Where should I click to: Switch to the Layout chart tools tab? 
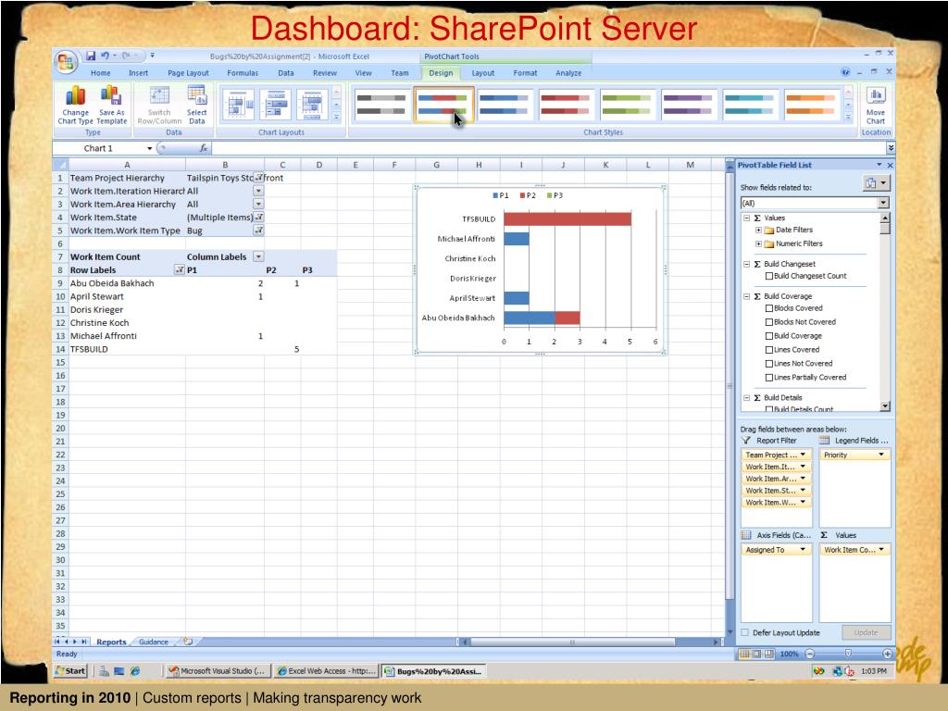pyautogui.click(x=482, y=73)
